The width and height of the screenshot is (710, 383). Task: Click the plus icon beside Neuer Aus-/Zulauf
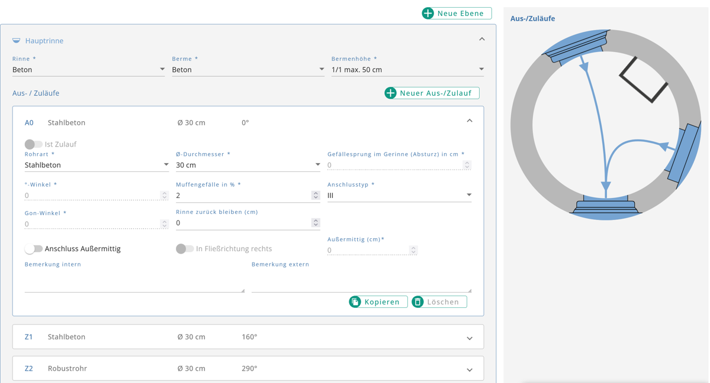pyautogui.click(x=390, y=93)
